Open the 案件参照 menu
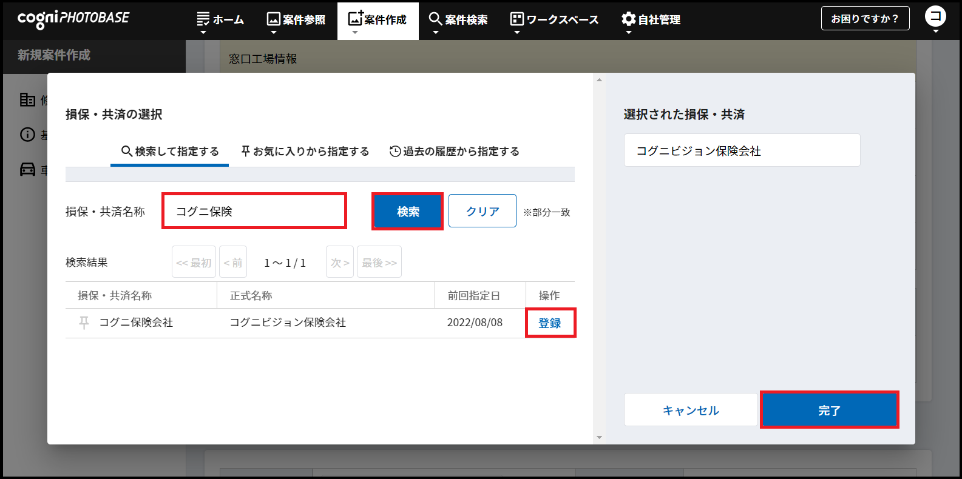Viewport: 962px width, 479px height. [296, 21]
